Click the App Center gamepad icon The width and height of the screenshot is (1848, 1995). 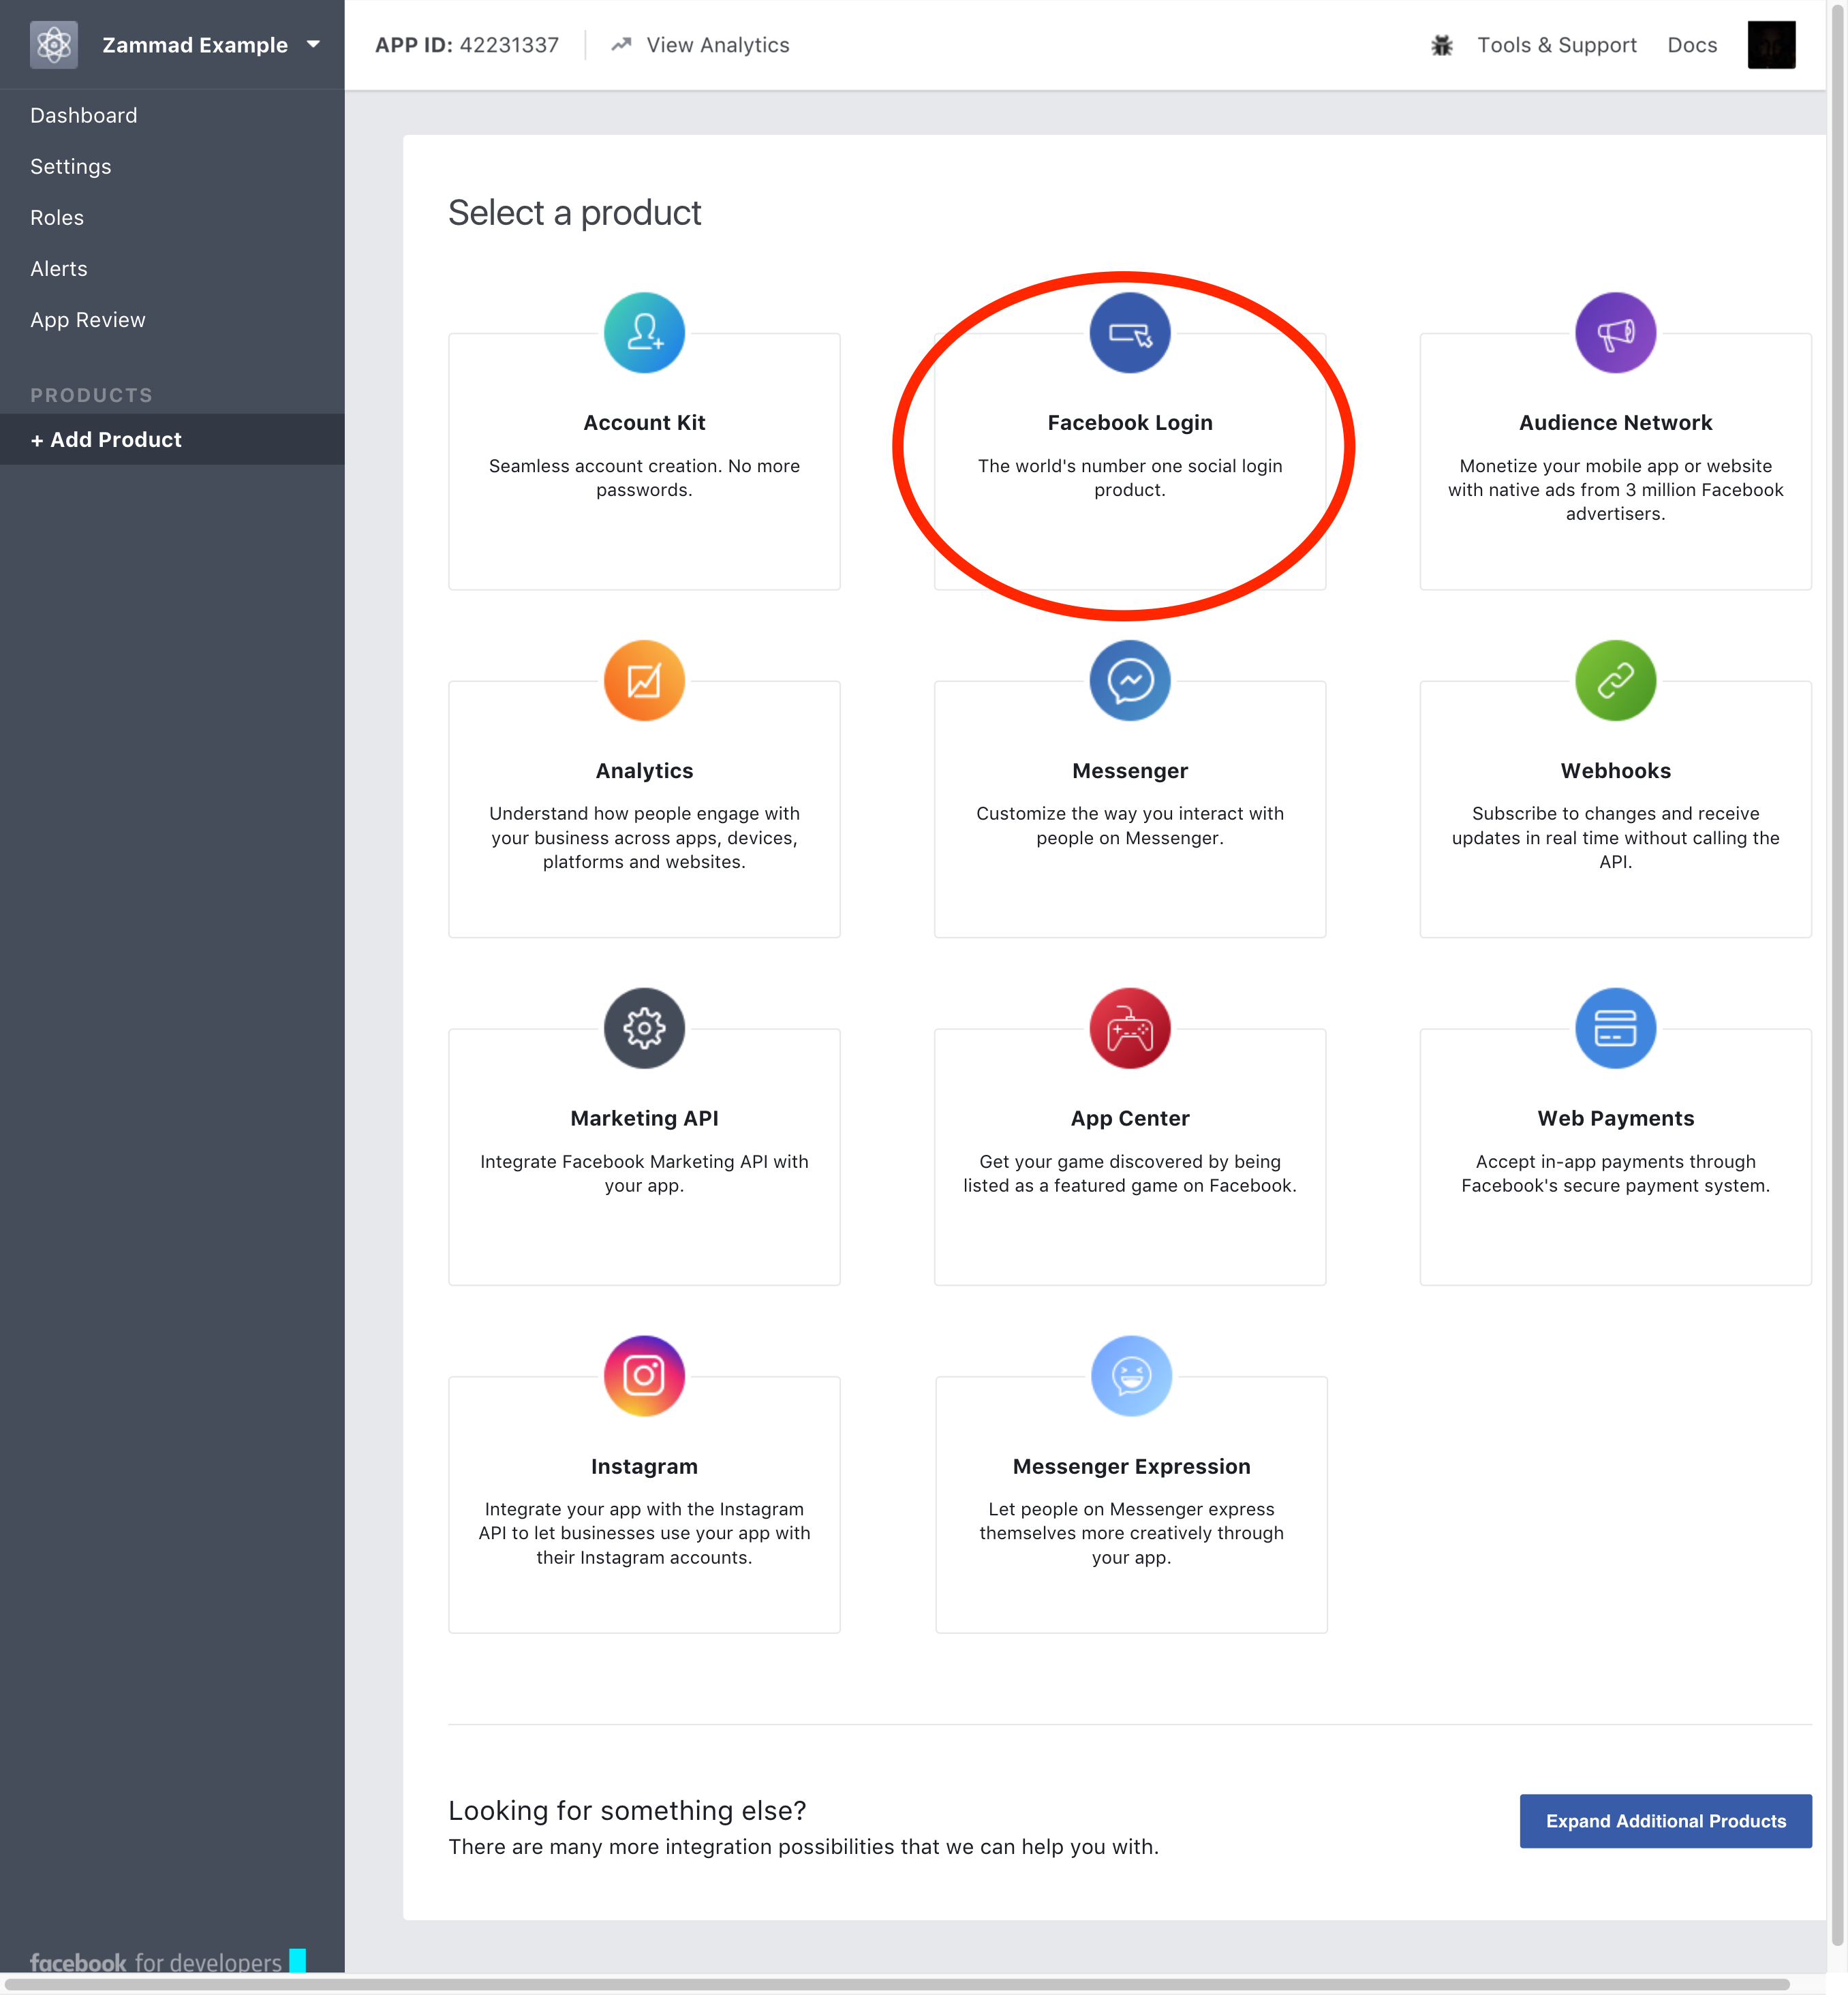point(1130,1028)
